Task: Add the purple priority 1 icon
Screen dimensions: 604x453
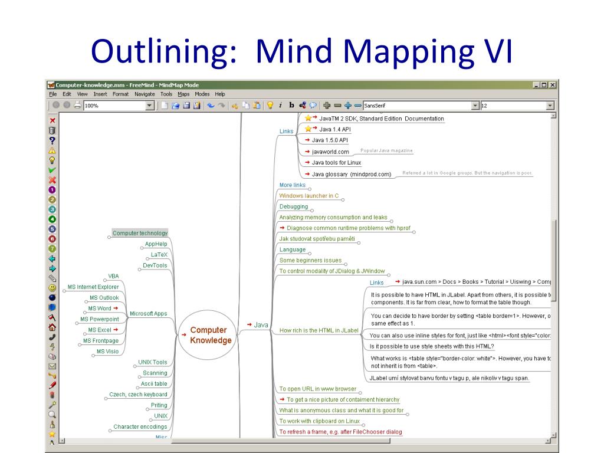Action: coord(52,190)
